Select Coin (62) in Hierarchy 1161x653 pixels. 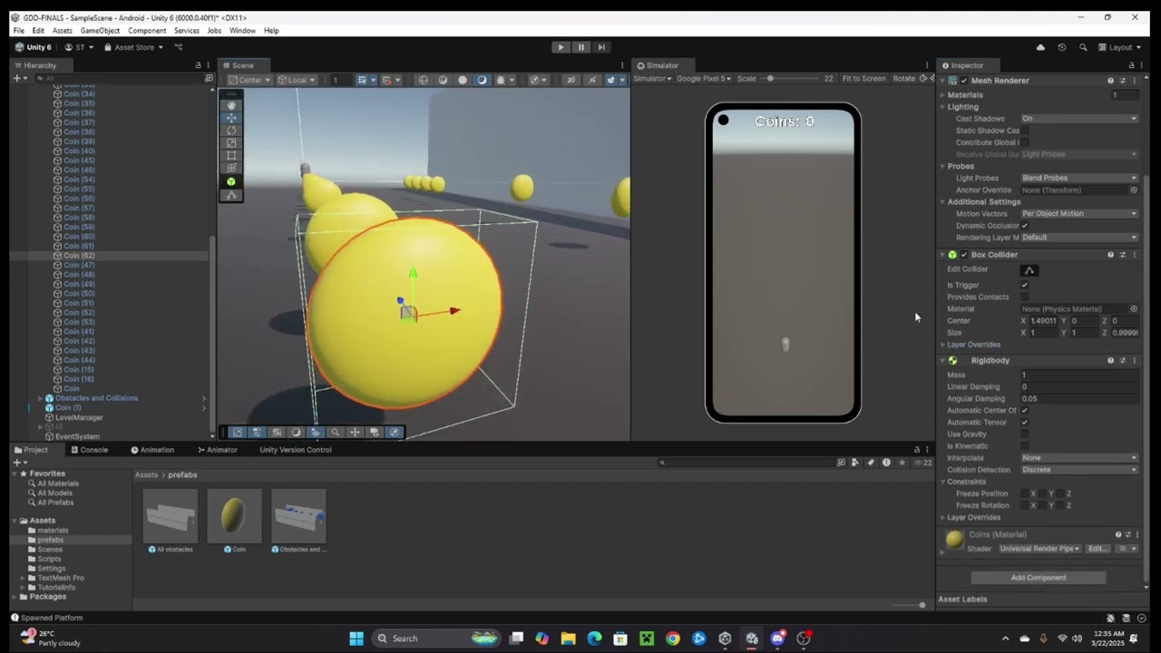80,256
